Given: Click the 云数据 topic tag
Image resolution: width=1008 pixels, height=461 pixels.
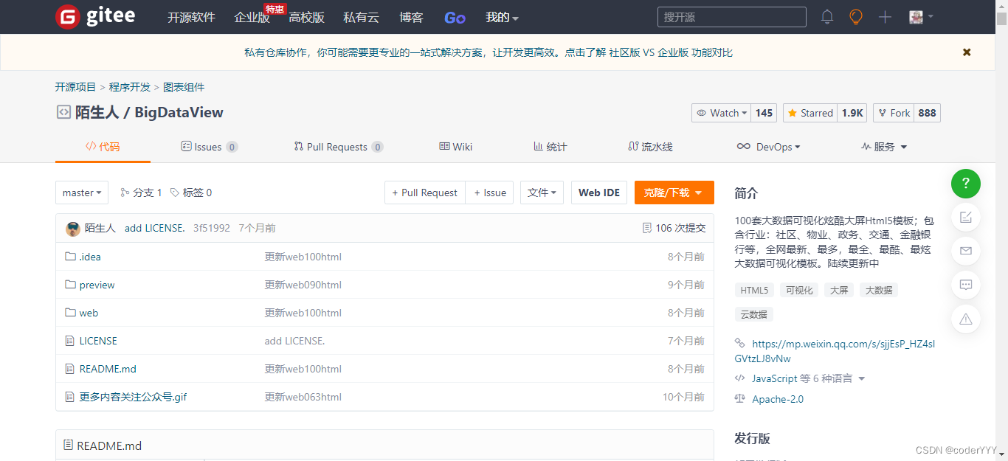Looking at the screenshot, I should (754, 314).
